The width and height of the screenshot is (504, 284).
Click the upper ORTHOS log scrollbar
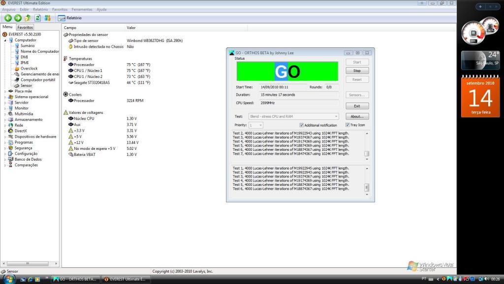367,146
